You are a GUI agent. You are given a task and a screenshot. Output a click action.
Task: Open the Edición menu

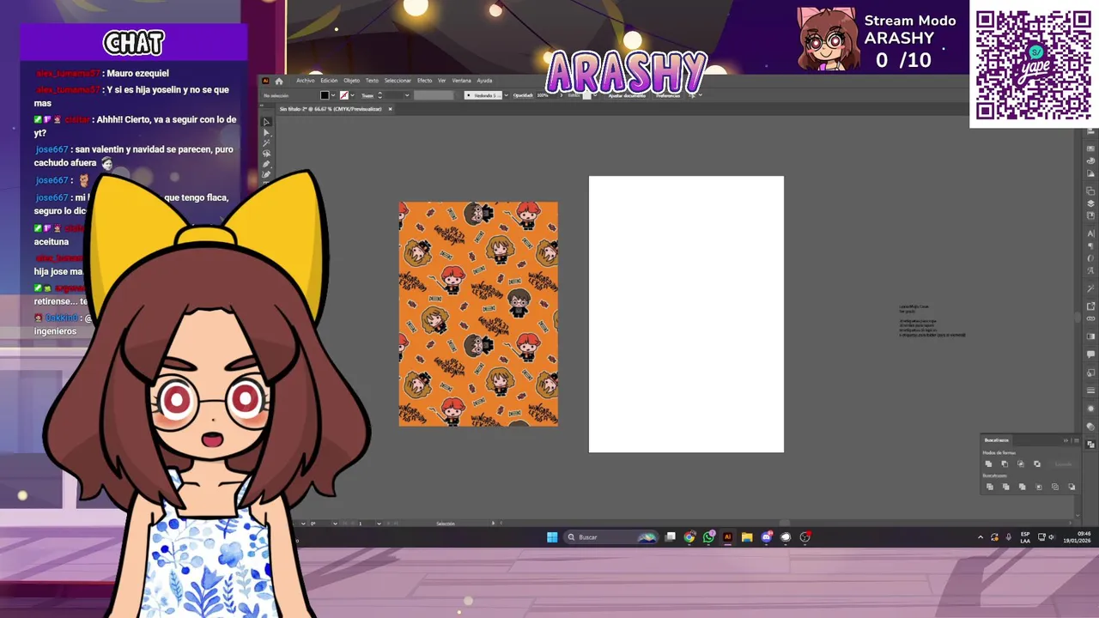pos(329,81)
